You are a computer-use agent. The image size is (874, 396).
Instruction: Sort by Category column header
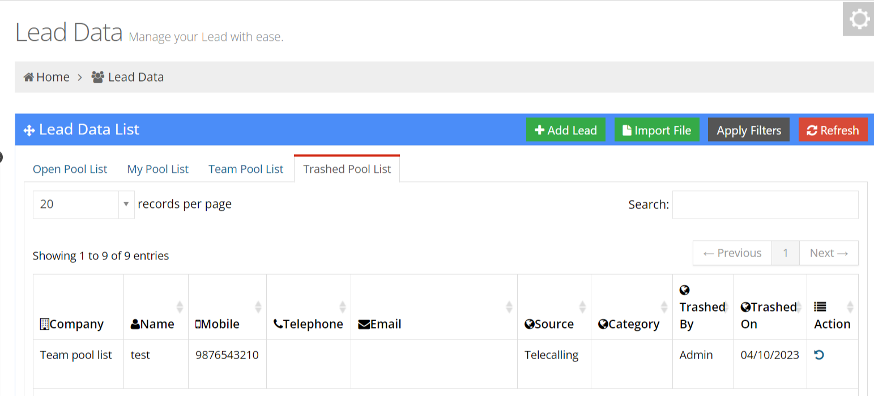[x=629, y=324]
